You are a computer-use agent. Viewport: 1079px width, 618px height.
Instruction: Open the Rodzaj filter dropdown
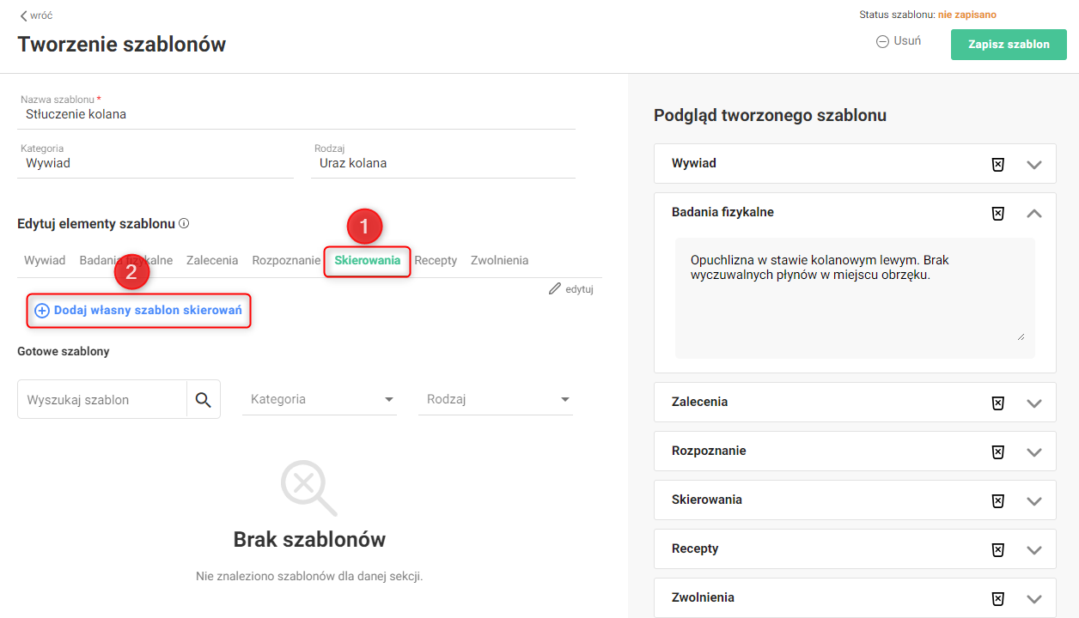pyautogui.click(x=496, y=399)
